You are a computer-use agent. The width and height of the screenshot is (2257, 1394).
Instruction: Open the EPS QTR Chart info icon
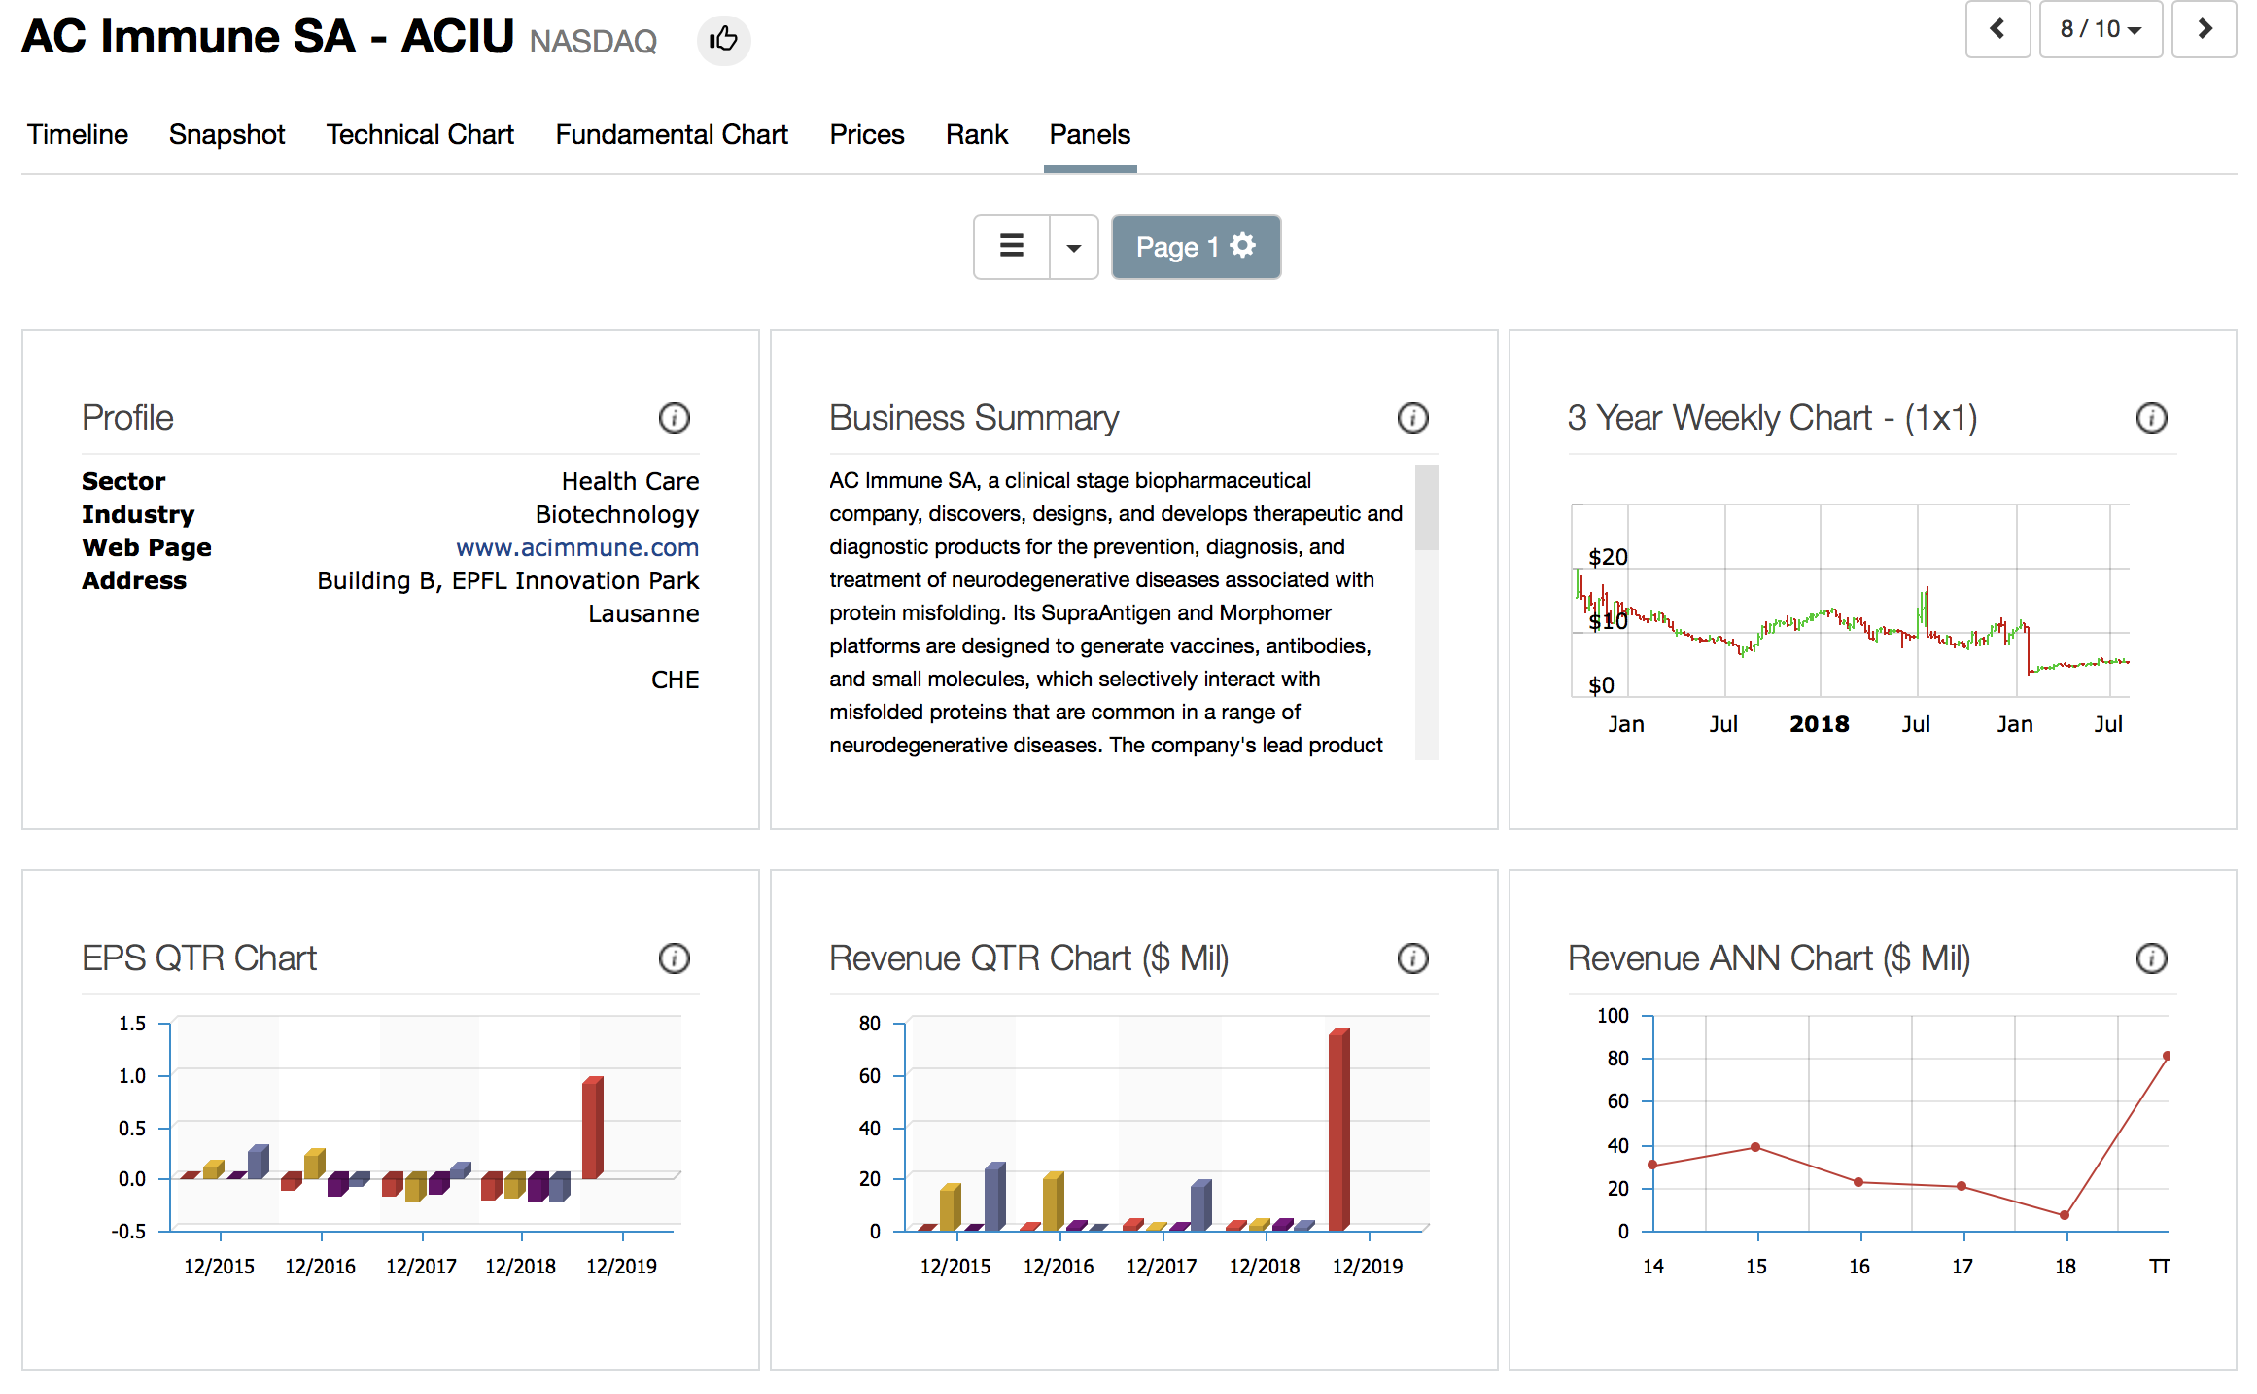coord(674,958)
